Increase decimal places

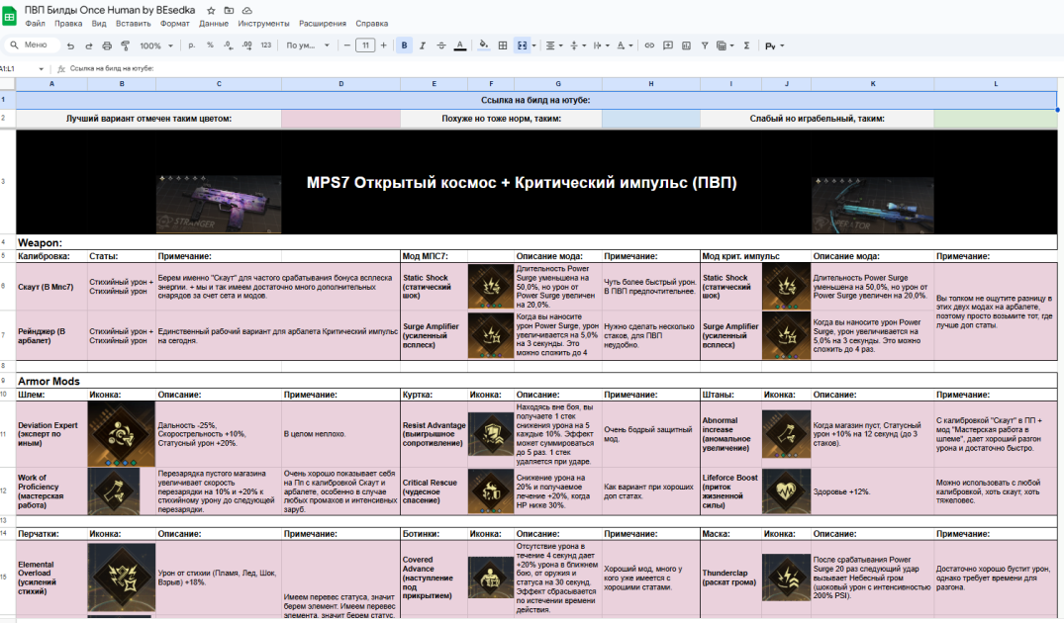pyautogui.click(x=247, y=45)
